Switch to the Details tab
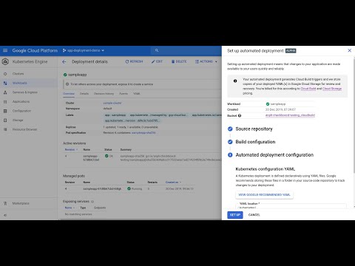 (84, 94)
